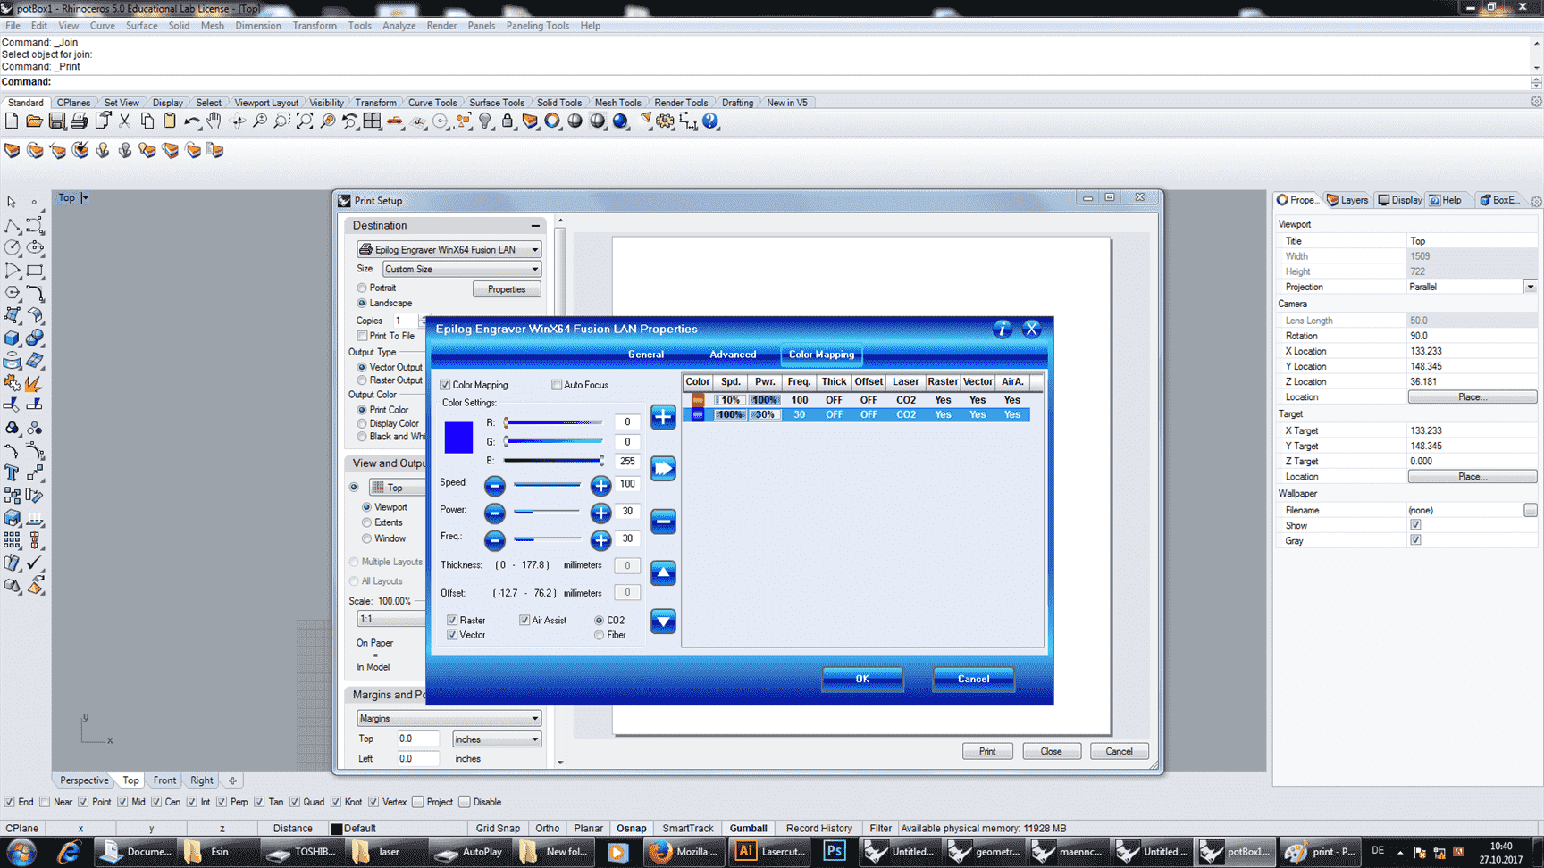The image size is (1544, 868).
Task: Open the Analyze menu
Action: coord(399,26)
